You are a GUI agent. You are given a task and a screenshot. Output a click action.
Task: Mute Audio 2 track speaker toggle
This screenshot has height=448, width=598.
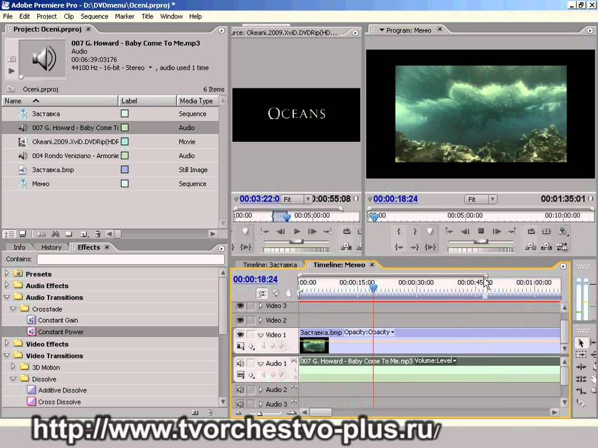pyautogui.click(x=240, y=390)
